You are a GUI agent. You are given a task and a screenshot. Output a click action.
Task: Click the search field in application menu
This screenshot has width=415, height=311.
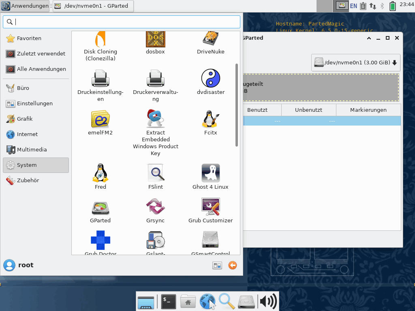[122, 22]
